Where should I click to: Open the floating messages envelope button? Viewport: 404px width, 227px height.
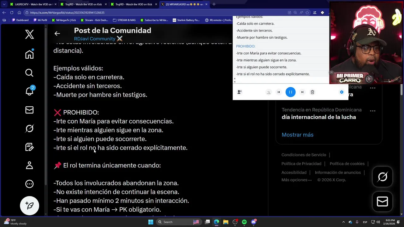click(x=383, y=201)
